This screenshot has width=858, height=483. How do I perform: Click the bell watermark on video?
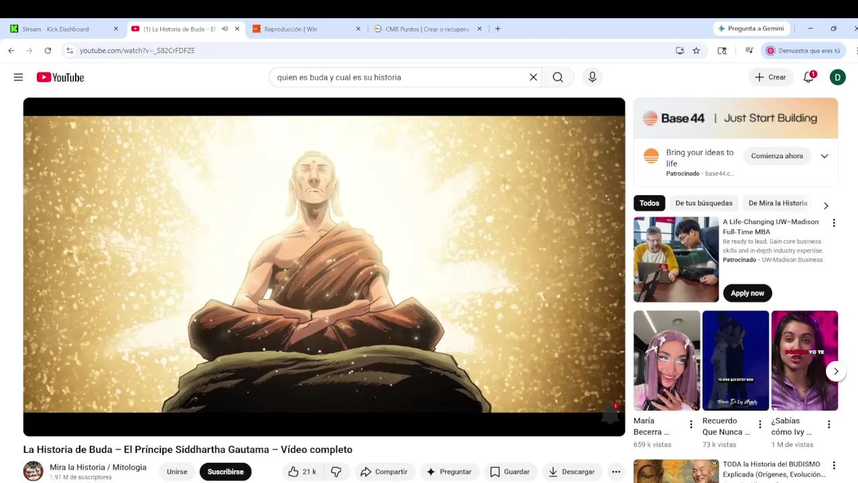coord(610,413)
